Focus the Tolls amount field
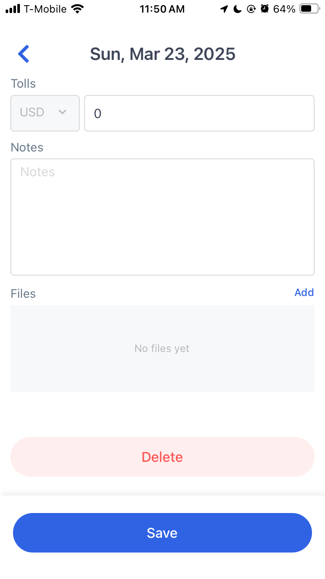The image size is (325, 579). [x=199, y=113]
